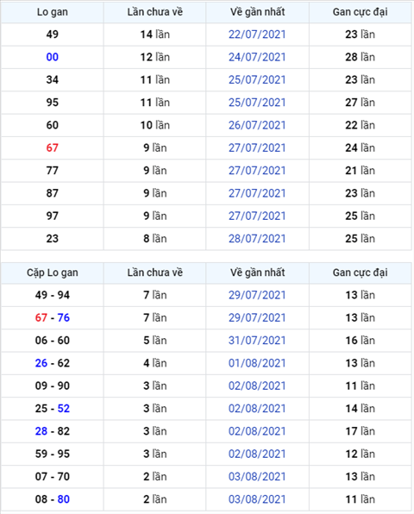
Task: Click the second table's 'Gan cực đại' header
Action: (360, 273)
